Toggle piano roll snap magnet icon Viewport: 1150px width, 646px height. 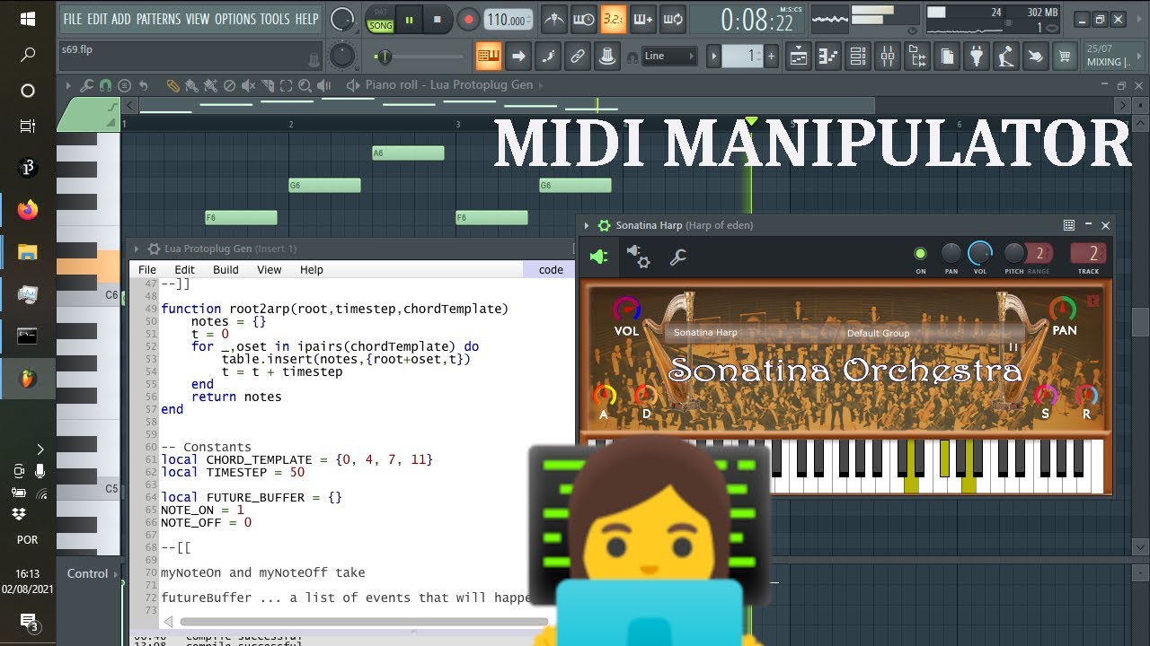(105, 85)
